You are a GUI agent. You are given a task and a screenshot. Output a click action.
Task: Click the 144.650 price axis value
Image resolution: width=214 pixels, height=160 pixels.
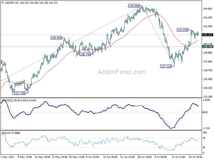point(208,9)
